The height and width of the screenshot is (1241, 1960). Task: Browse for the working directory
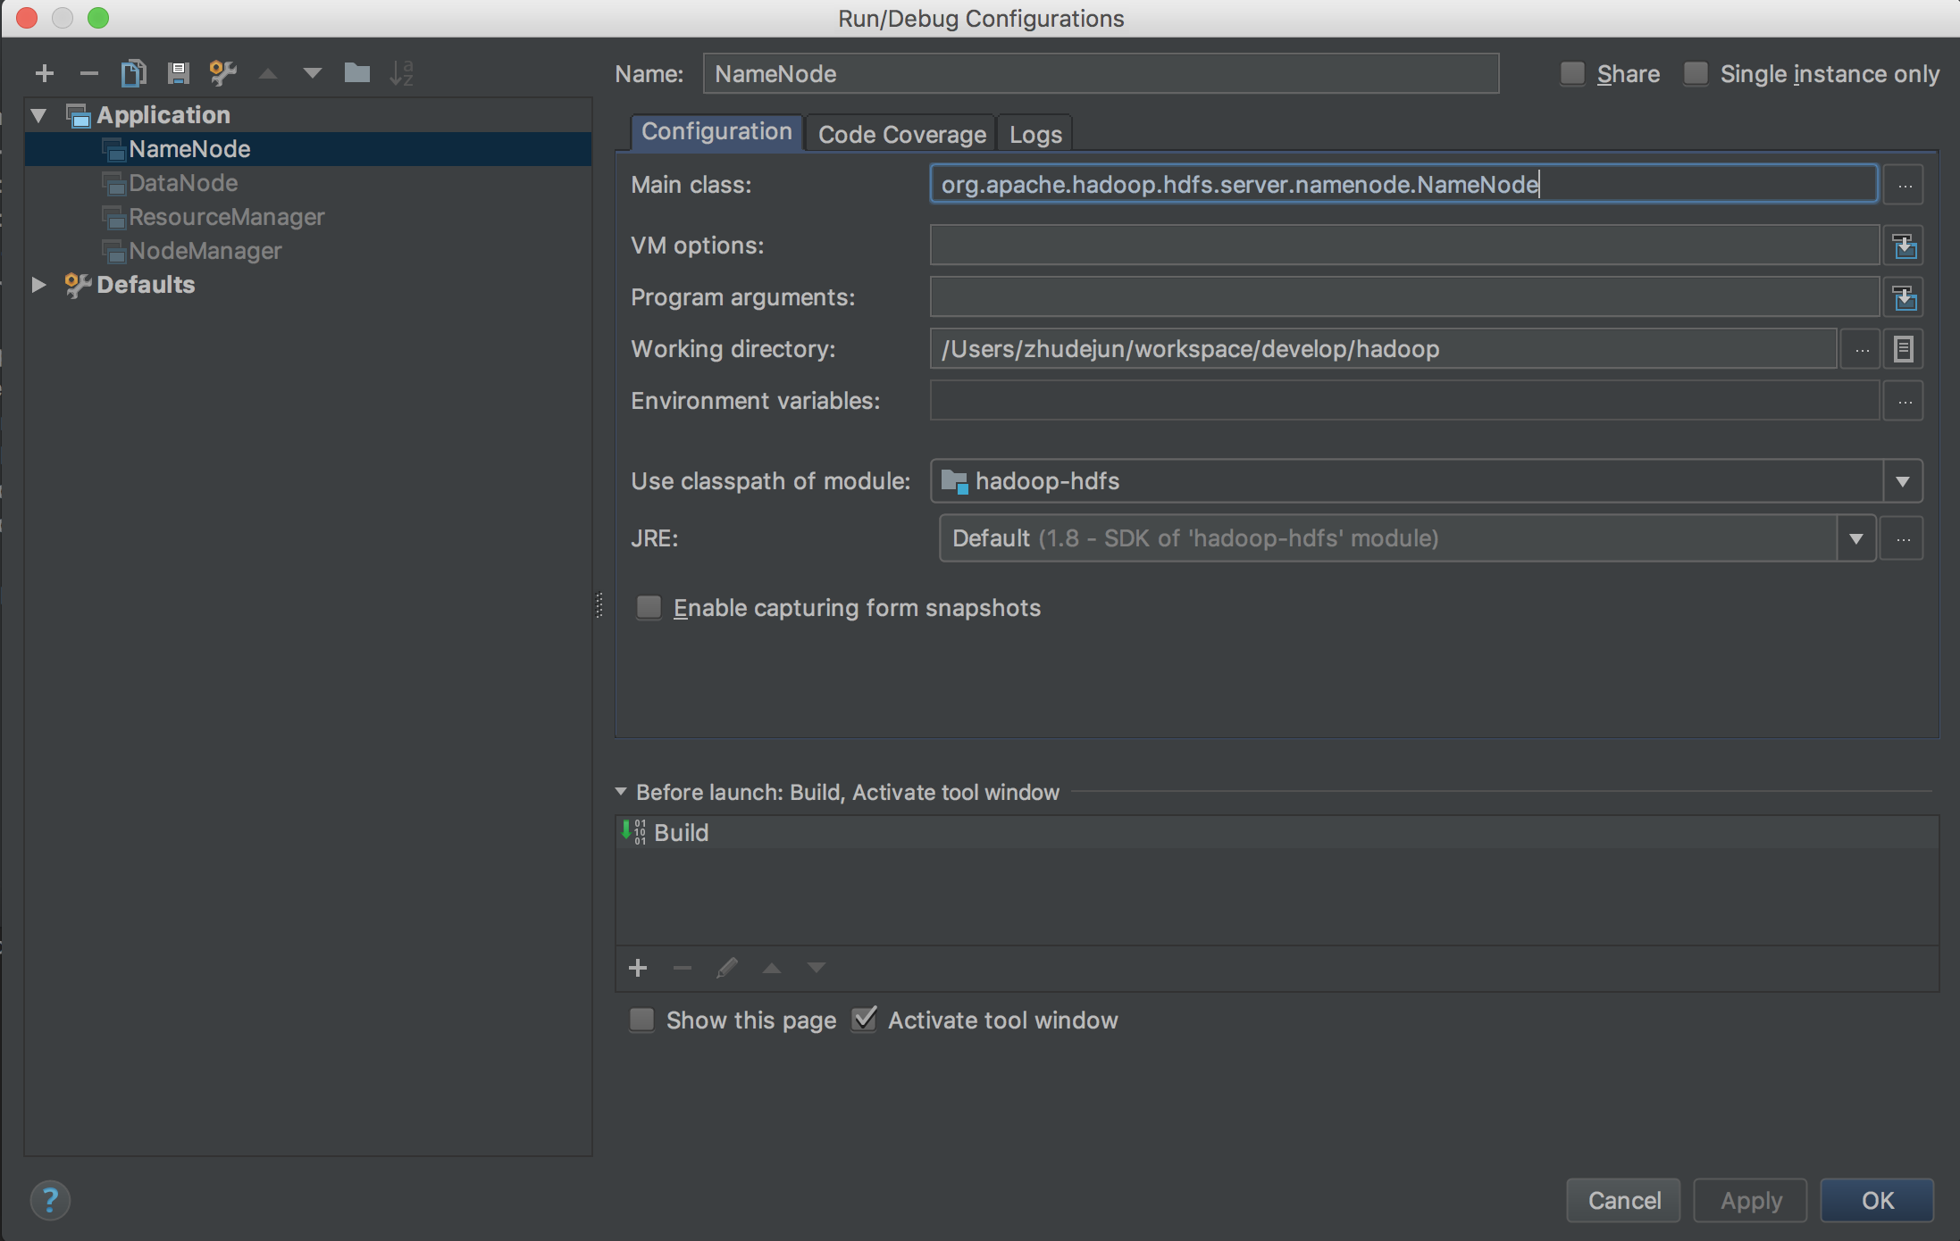point(1861,349)
